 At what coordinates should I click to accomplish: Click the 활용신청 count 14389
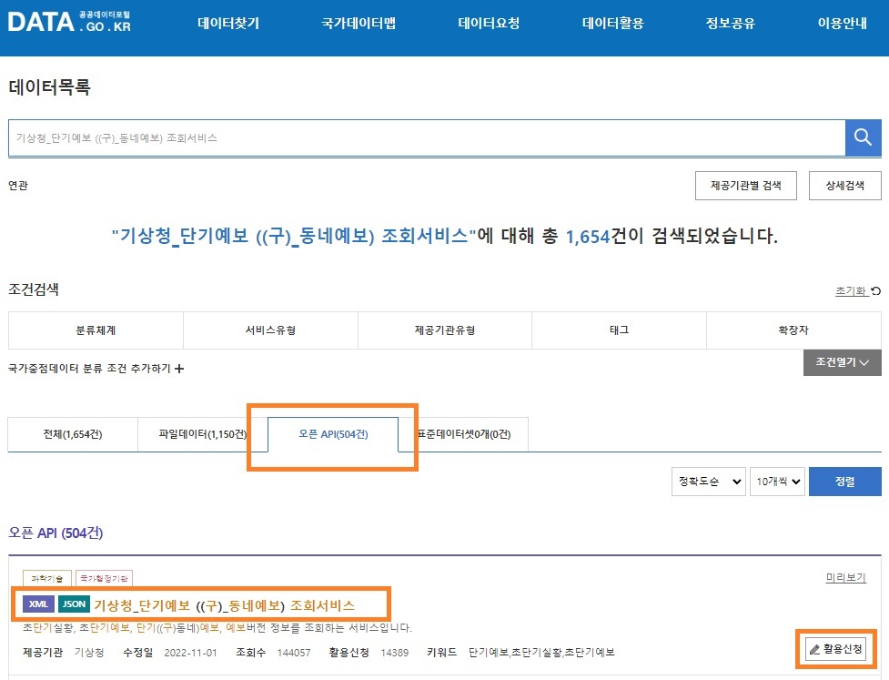[x=395, y=653]
